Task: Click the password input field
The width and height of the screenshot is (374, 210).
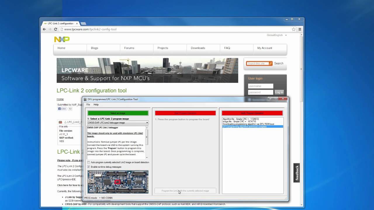Action: point(261,92)
